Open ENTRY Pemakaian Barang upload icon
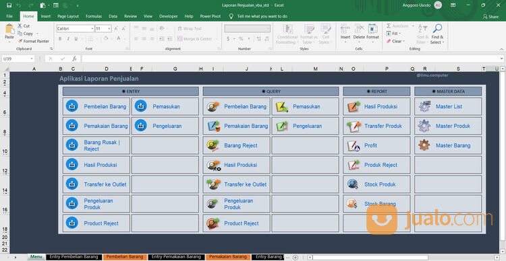The height and width of the screenshot is (261, 506). [72, 126]
